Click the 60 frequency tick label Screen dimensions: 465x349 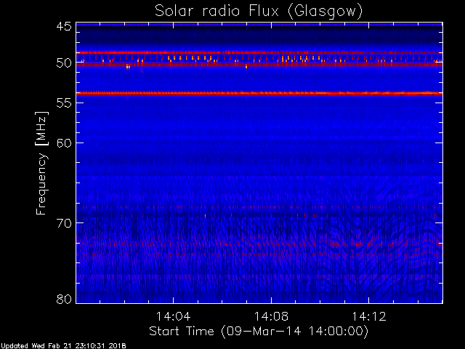click(x=64, y=143)
